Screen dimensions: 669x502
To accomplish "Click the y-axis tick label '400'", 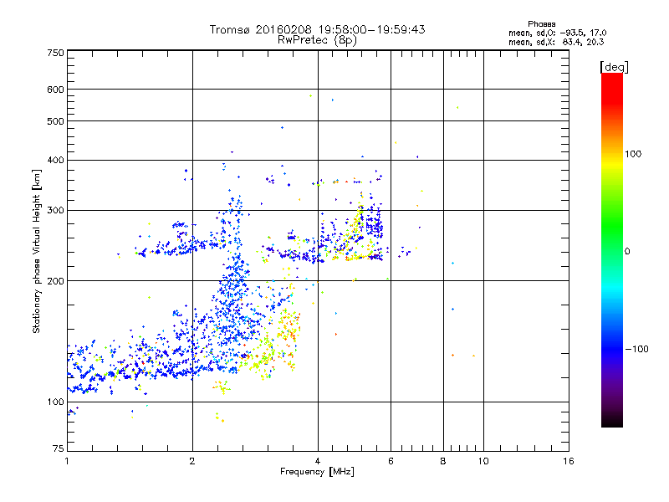I will coord(55,161).
